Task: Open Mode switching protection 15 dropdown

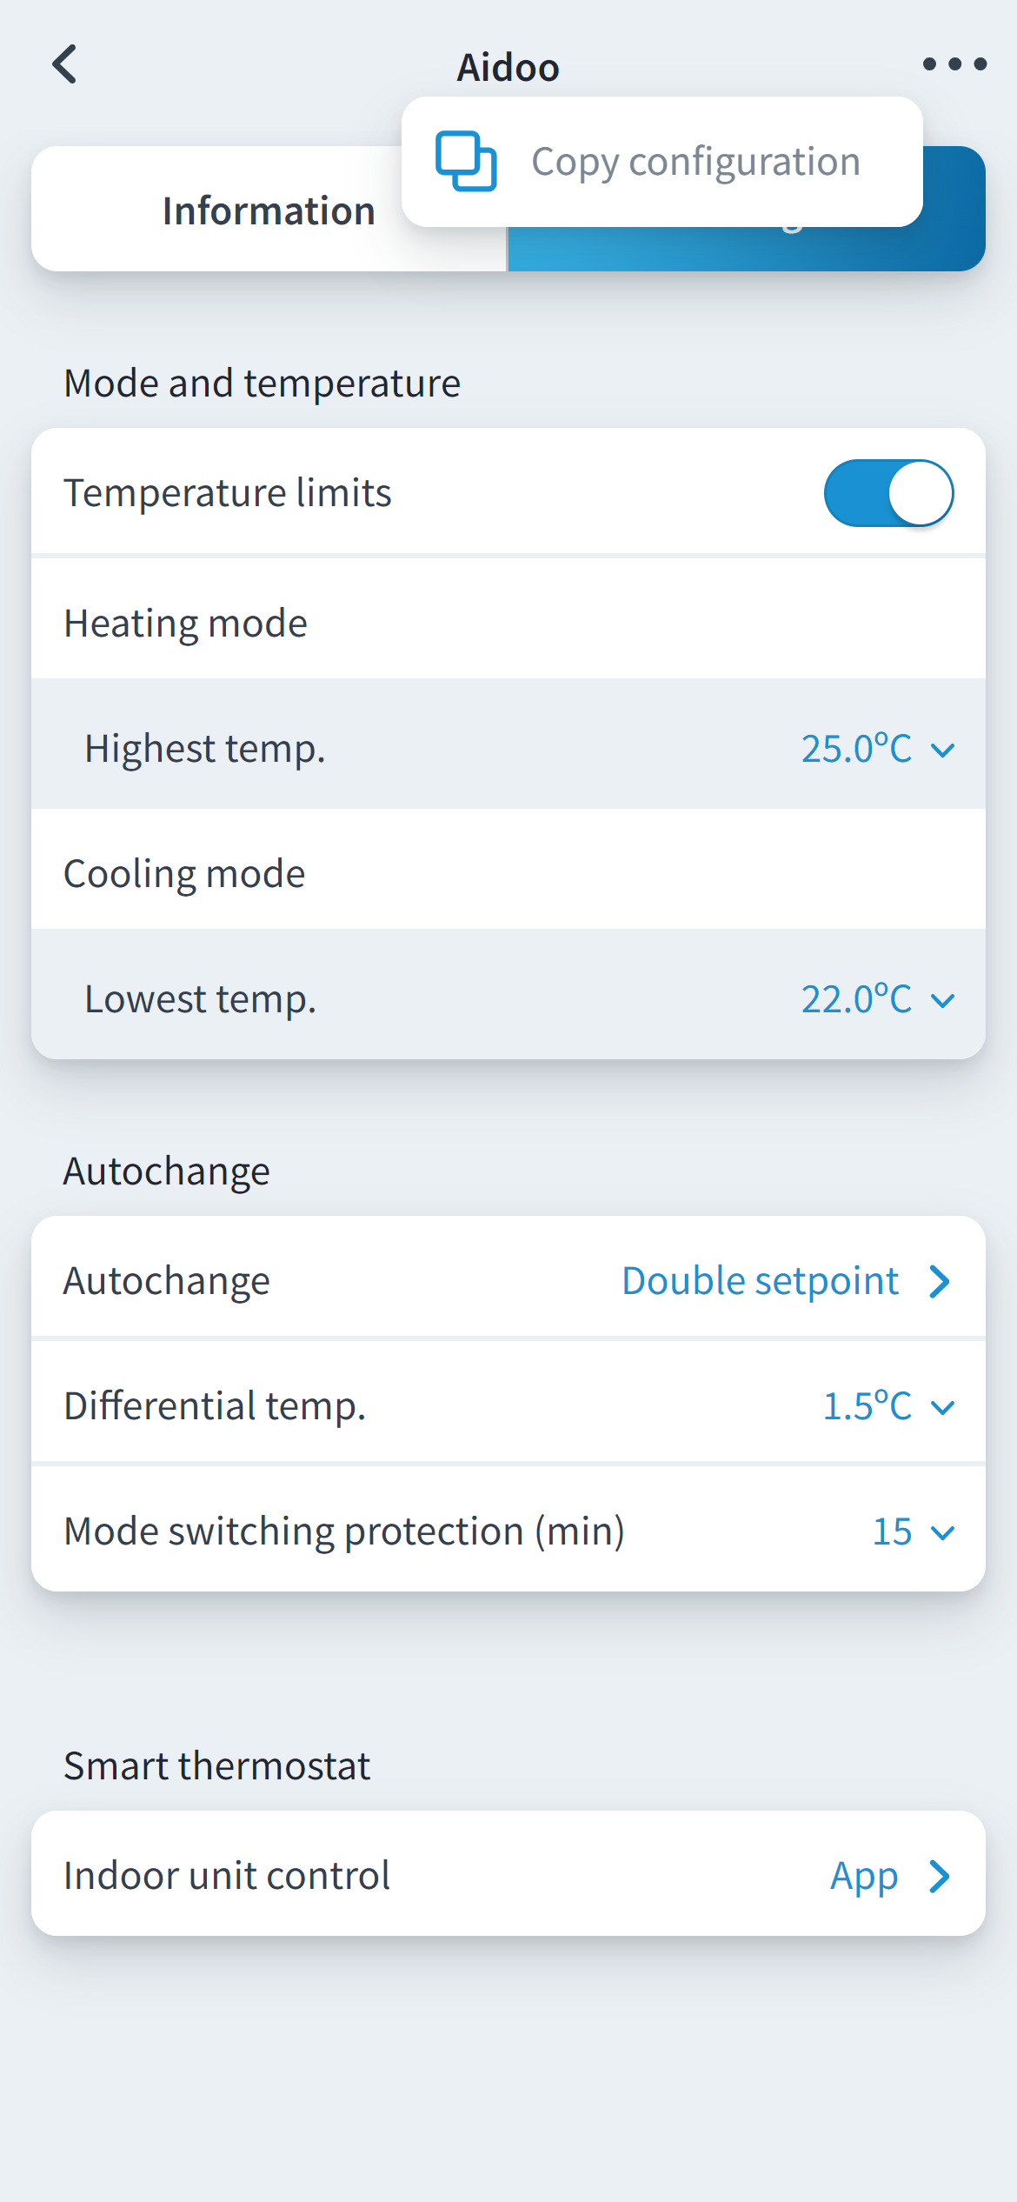Action: [x=913, y=1531]
